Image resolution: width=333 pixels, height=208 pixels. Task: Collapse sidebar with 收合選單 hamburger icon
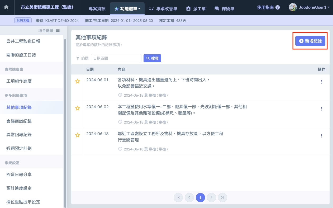point(58,31)
